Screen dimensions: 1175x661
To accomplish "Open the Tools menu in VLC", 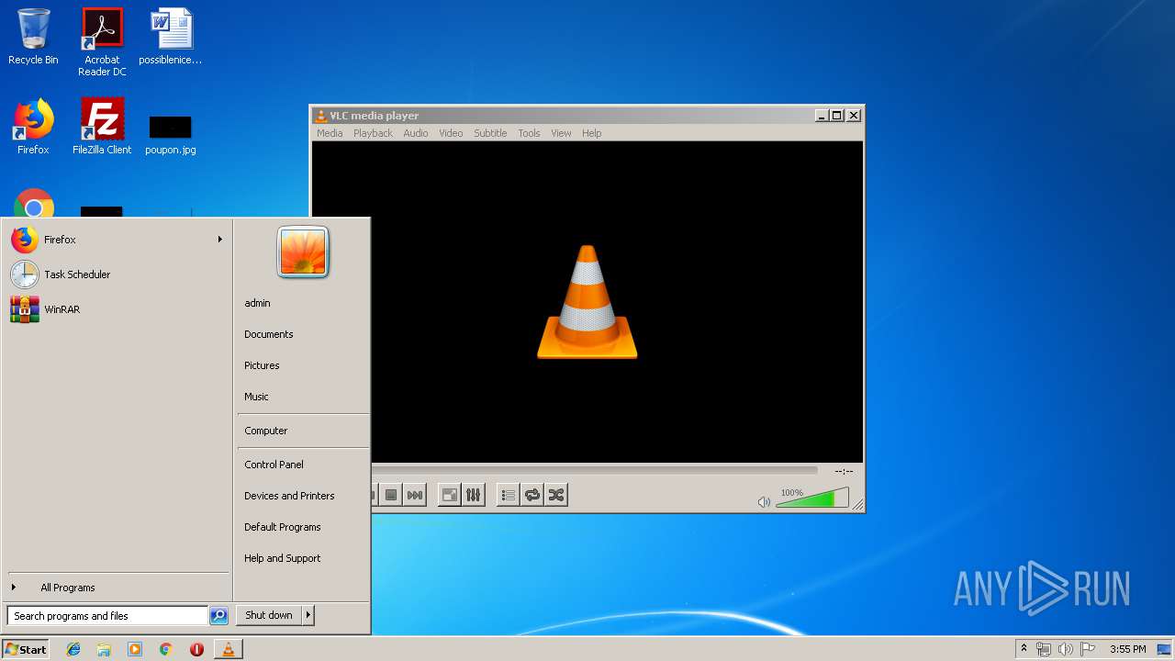I will [x=529, y=133].
